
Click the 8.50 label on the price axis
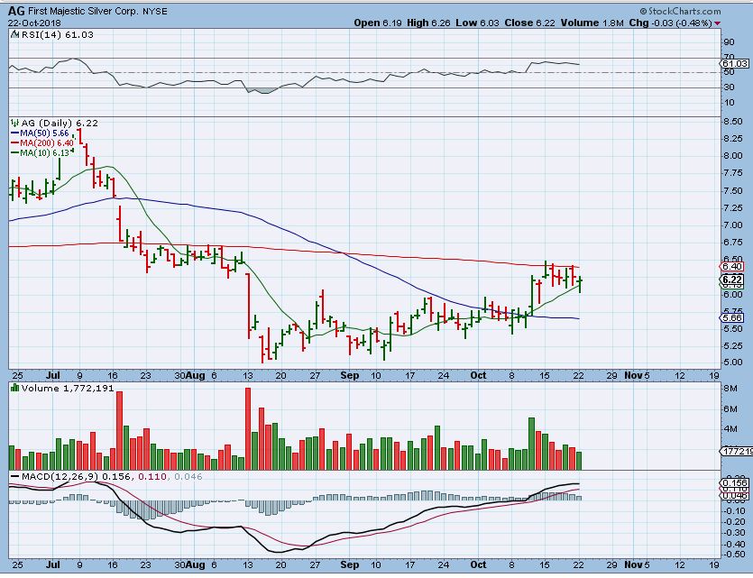pyautogui.click(x=733, y=122)
